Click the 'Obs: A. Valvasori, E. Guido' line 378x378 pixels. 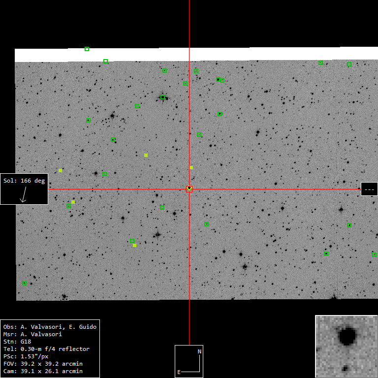(50, 327)
